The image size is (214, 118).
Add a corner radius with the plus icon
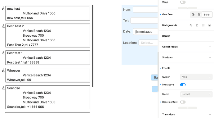pos(210,47)
